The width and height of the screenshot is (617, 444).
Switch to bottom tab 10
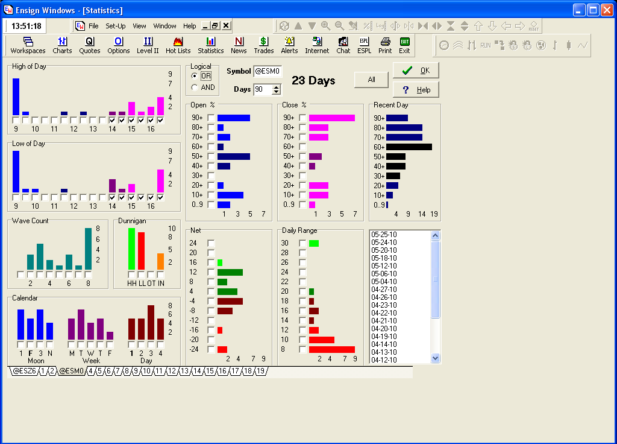click(147, 371)
